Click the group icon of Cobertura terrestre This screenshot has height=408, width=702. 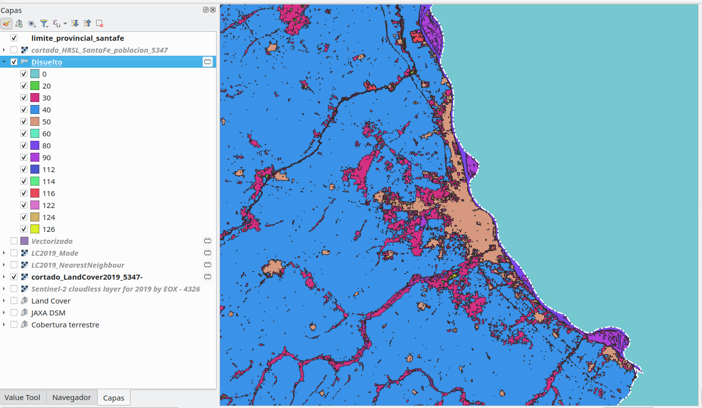(24, 324)
